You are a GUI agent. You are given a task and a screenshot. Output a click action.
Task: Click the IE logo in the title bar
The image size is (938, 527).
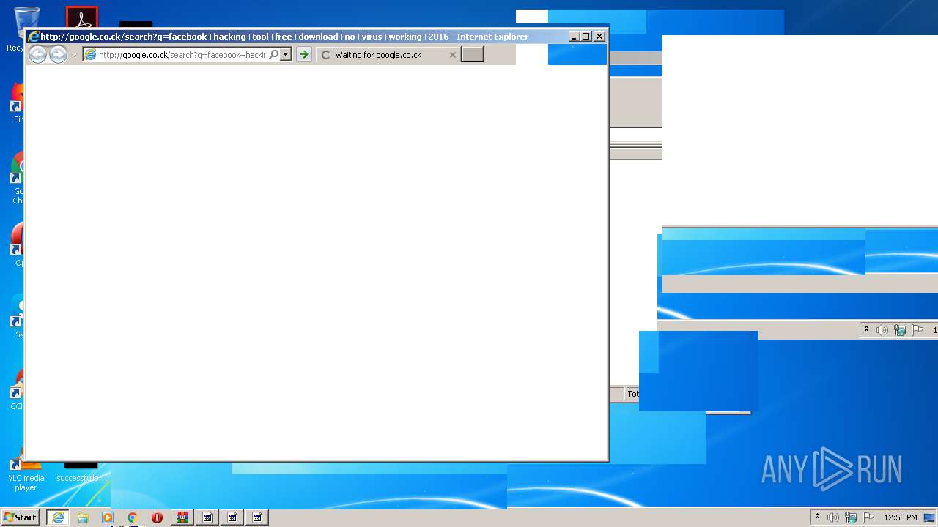coord(34,37)
